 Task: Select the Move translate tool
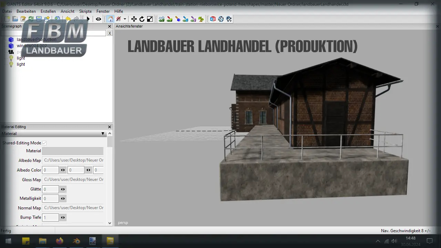coord(134,19)
